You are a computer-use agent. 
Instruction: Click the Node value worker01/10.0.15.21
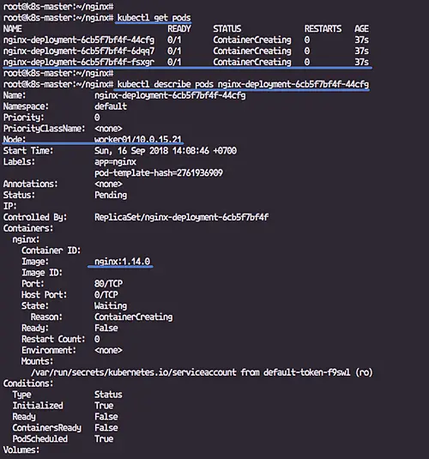tap(138, 140)
